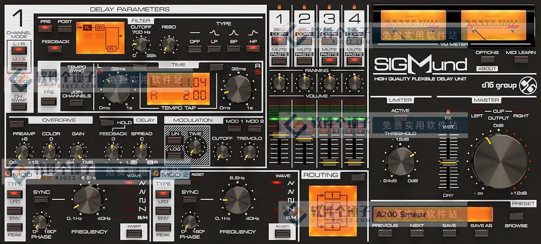The height and width of the screenshot is (244, 541).
Task: Select the low-pass filter shape icon
Action: [213, 32]
